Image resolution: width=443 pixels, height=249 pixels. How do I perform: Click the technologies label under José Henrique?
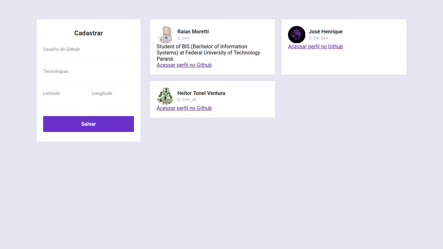tap(318, 38)
